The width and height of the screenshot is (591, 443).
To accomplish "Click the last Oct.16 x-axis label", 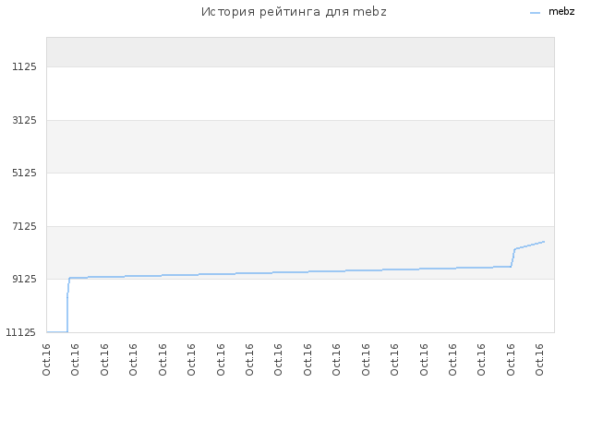I will point(539,359).
